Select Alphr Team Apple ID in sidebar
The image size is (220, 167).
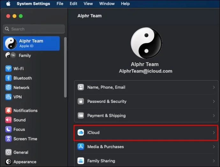click(x=32, y=43)
